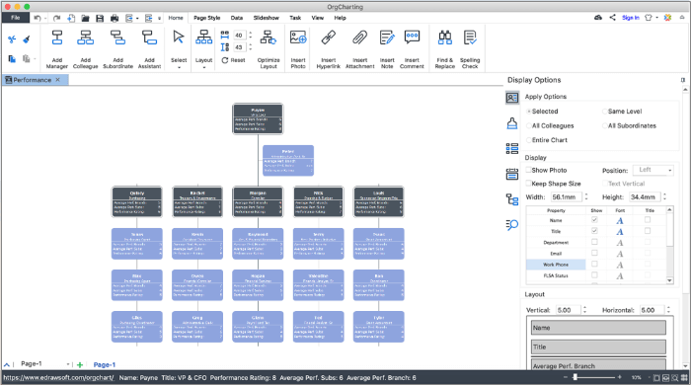Open the Position dropdown set to Left
The width and height of the screenshot is (691, 385).
pos(653,170)
